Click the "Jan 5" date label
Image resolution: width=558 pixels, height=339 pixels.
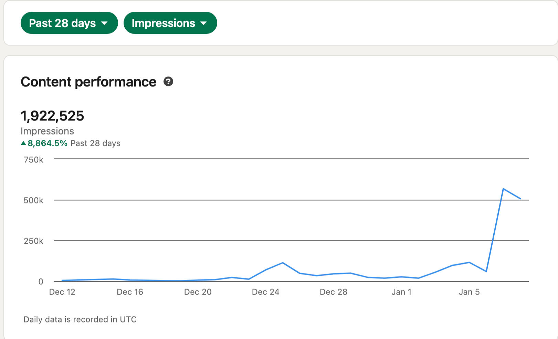pyautogui.click(x=469, y=292)
